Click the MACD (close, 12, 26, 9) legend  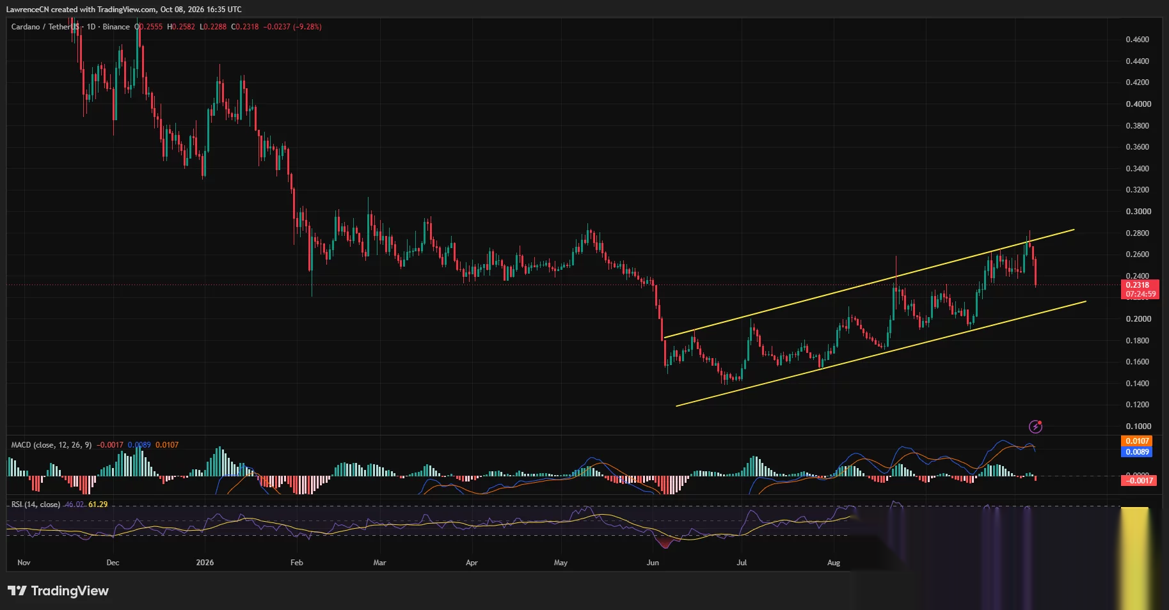pyautogui.click(x=51, y=445)
